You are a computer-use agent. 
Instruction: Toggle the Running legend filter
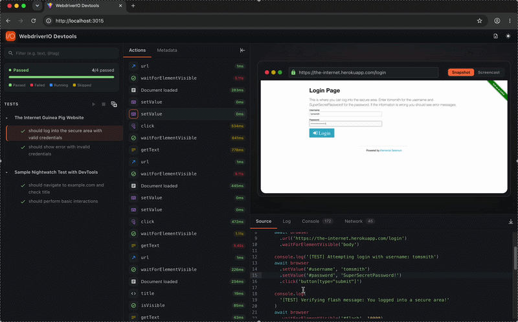59,86
